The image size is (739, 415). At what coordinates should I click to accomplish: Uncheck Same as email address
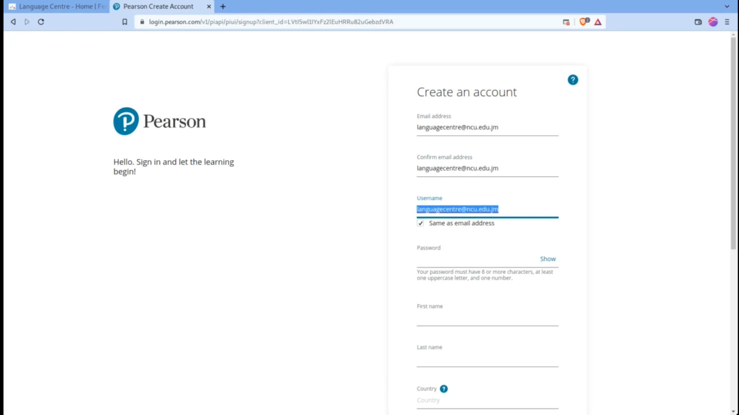420,223
